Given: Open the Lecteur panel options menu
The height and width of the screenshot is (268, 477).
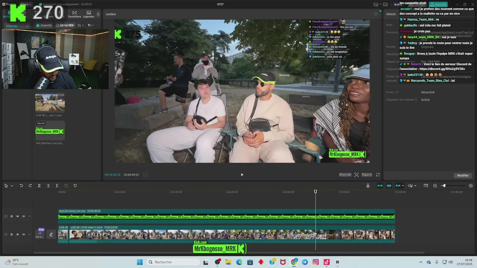Looking at the screenshot, I should (x=376, y=14).
